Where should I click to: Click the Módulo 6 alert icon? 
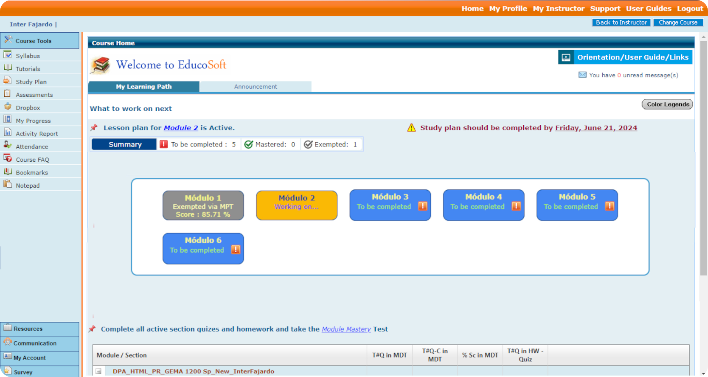[236, 250]
